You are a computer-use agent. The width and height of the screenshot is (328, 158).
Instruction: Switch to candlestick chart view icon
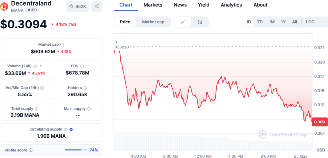coord(200,22)
